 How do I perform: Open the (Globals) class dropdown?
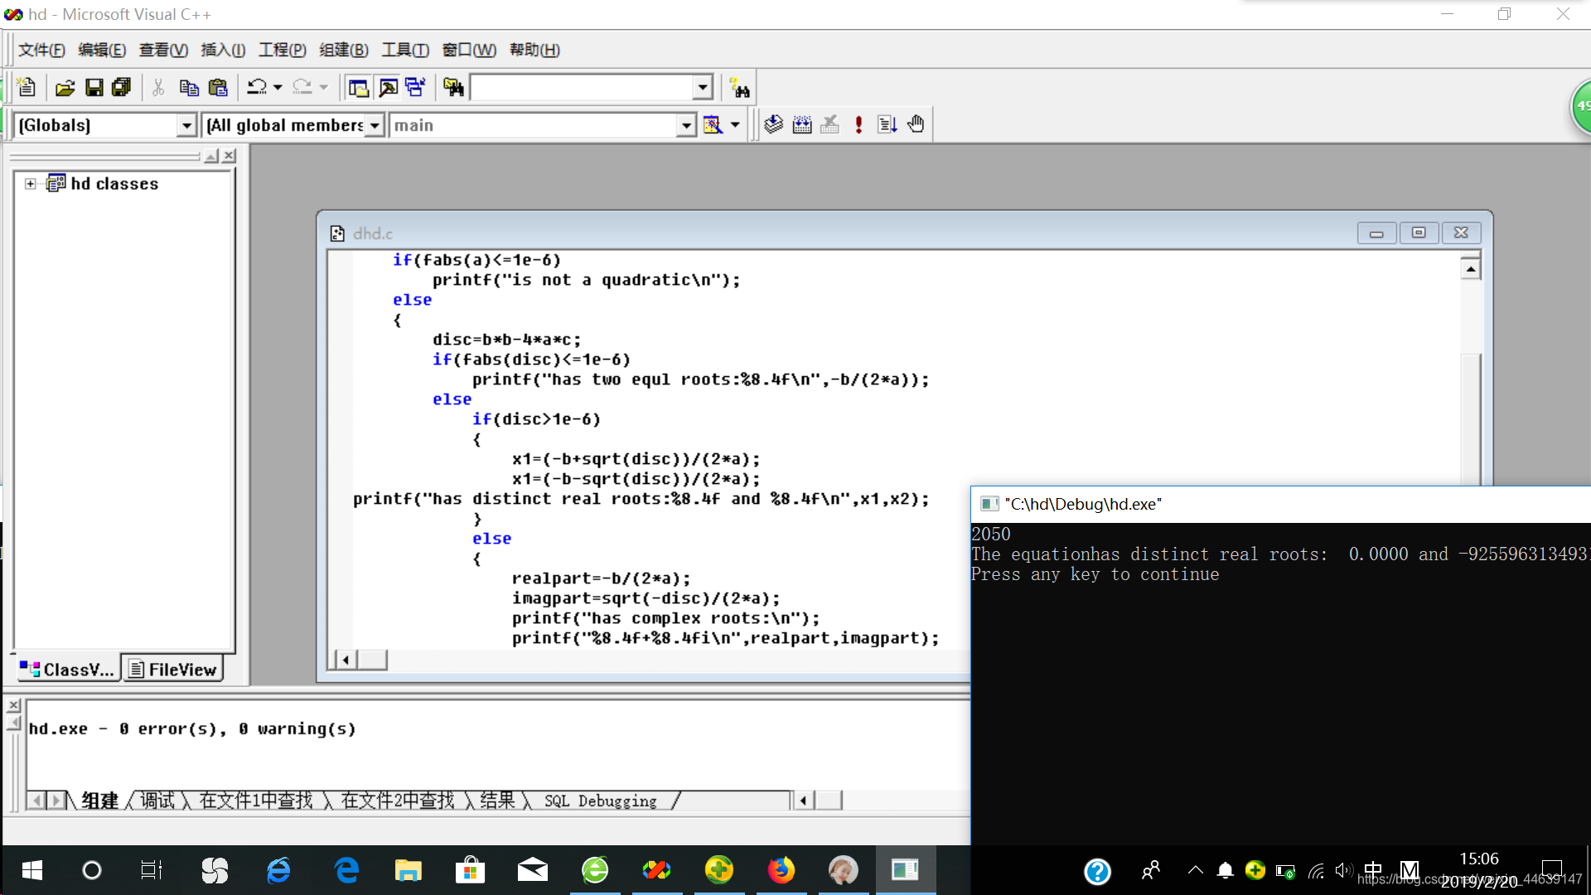click(x=186, y=125)
